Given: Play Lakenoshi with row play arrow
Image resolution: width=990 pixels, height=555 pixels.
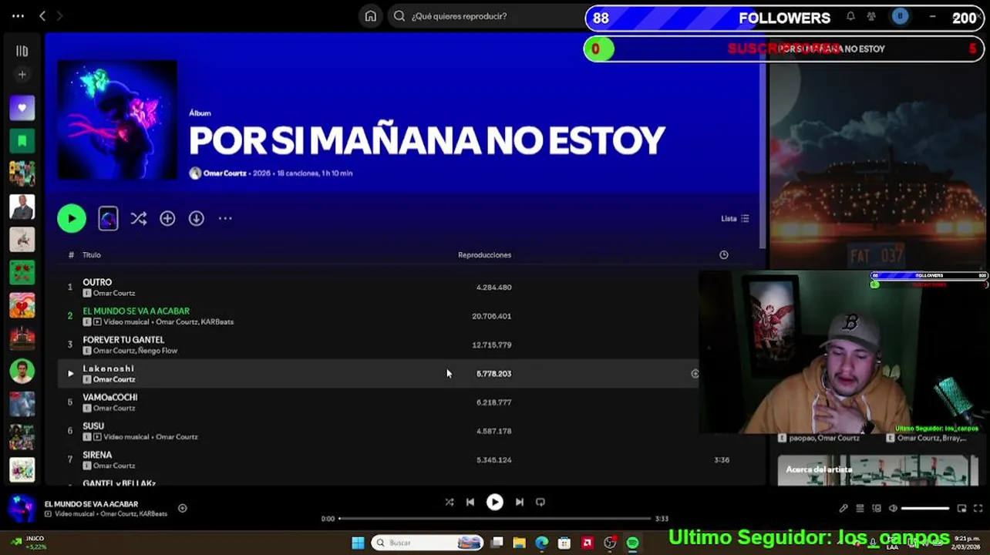Looking at the screenshot, I should coord(70,374).
